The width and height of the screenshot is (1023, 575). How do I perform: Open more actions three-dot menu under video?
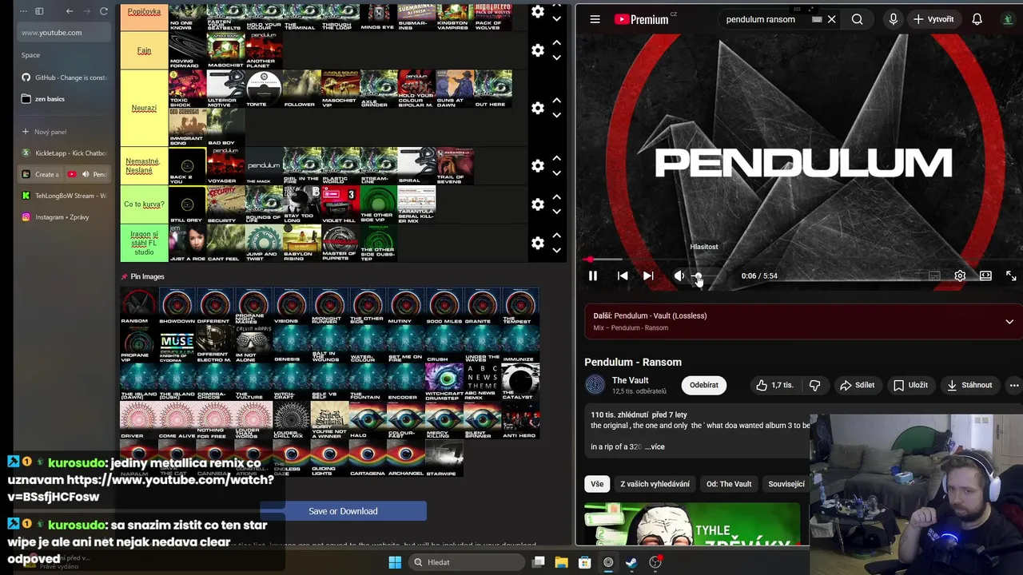click(x=1014, y=385)
